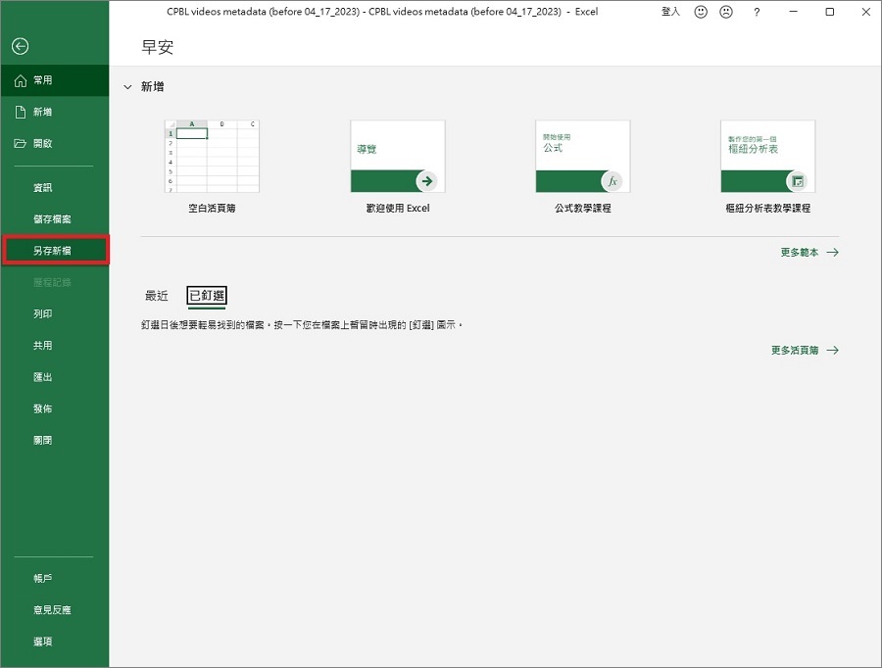Open the 空白活頁簿 blank workbook thumbnail
The width and height of the screenshot is (882, 668).
point(213,157)
